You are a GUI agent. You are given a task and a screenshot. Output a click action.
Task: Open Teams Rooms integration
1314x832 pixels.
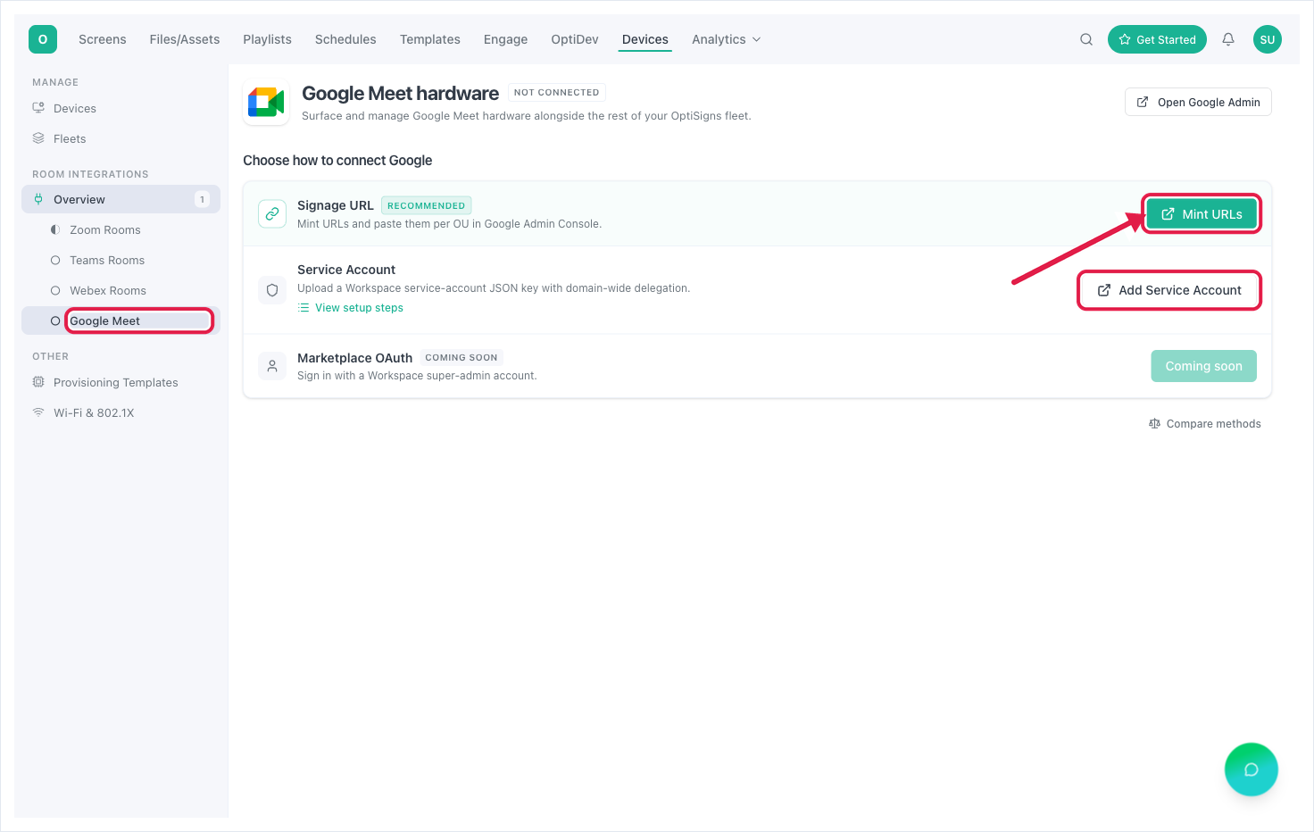121,260
